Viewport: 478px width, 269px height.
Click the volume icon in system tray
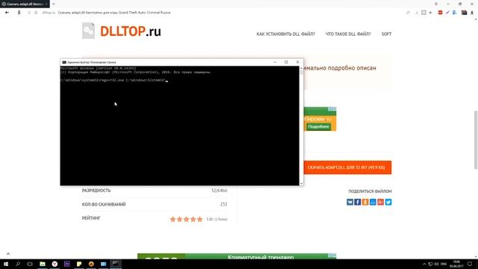[436, 264]
